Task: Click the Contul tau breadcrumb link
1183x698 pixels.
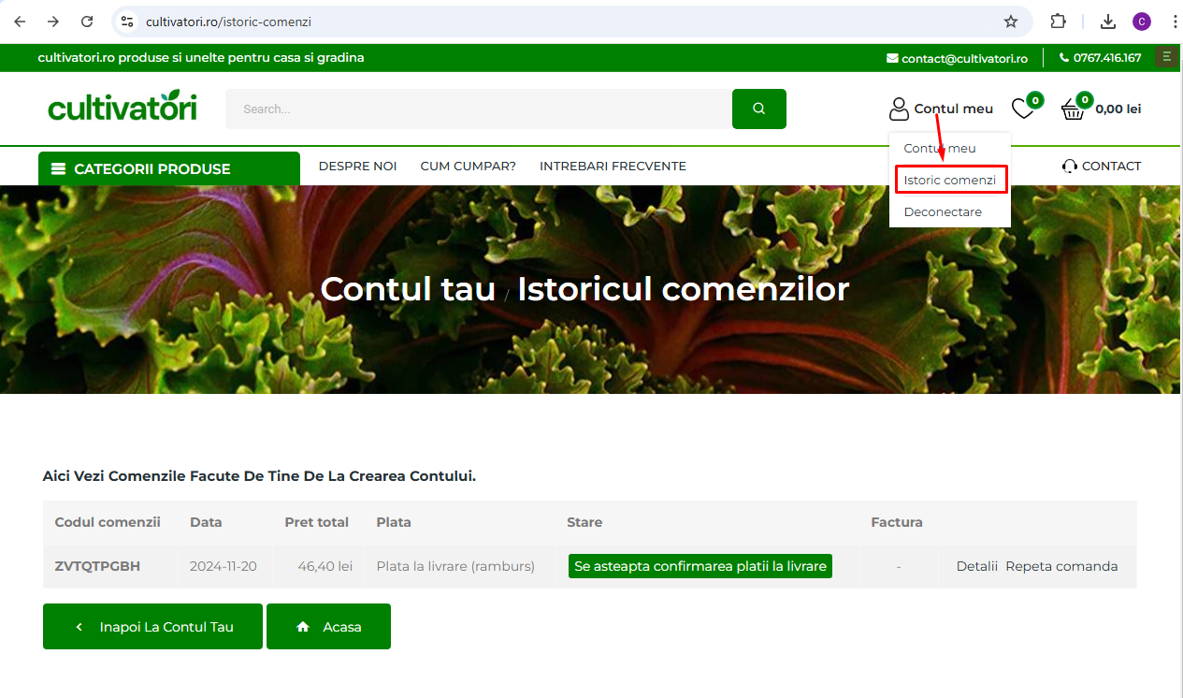Action: pos(408,289)
